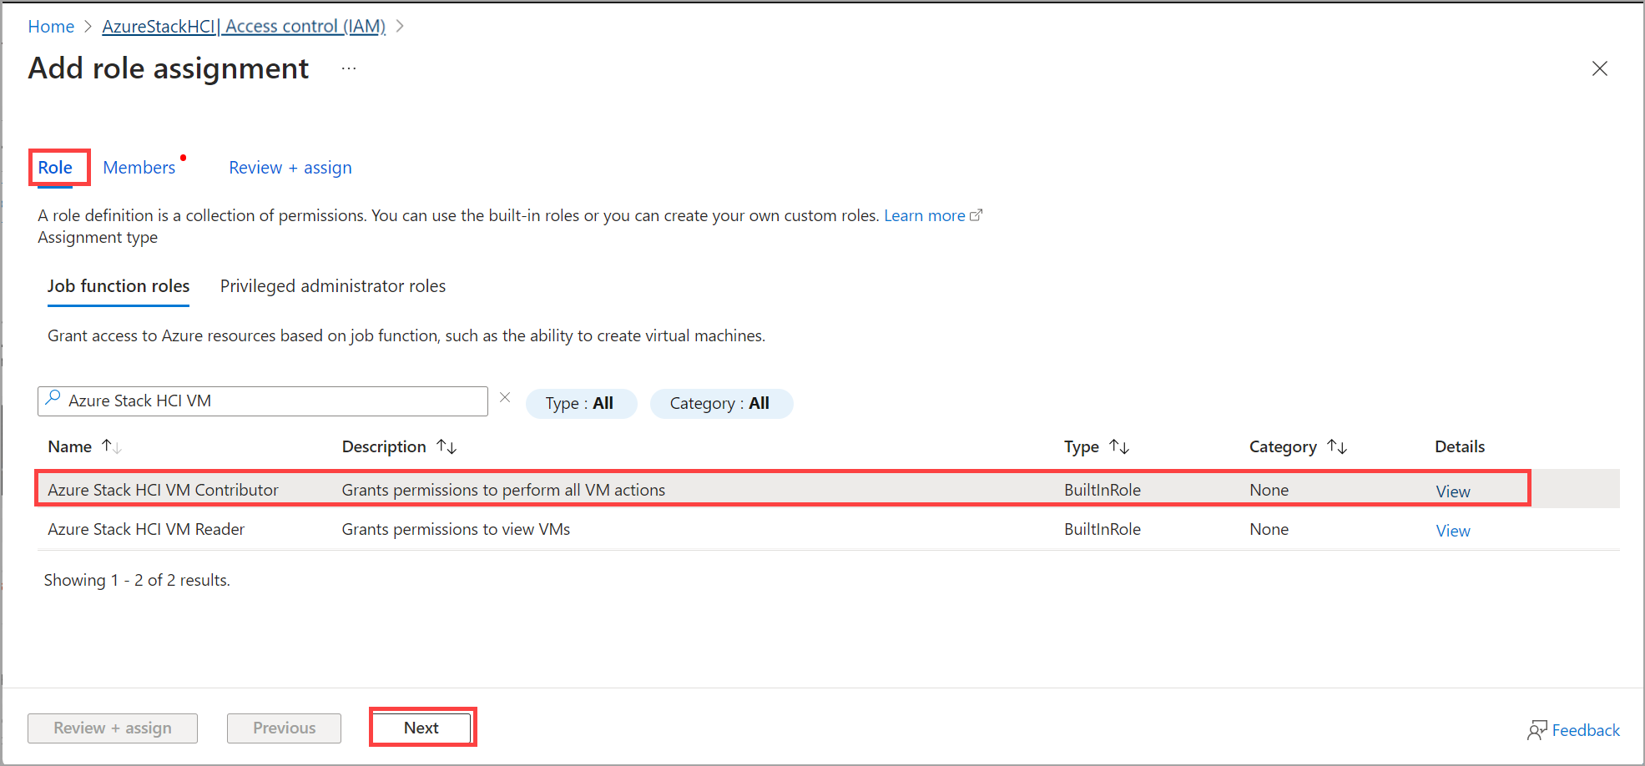Image resolution: width=1645 pixels, height=766 pixels.
Task: Click the Review + assign bottom button
Action: [x=113, y=728]
